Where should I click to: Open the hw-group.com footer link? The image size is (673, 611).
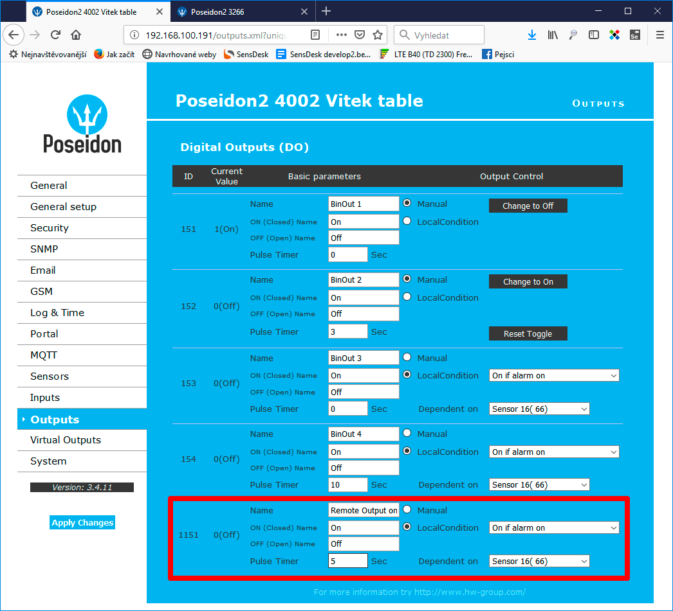tap(470, 592)
